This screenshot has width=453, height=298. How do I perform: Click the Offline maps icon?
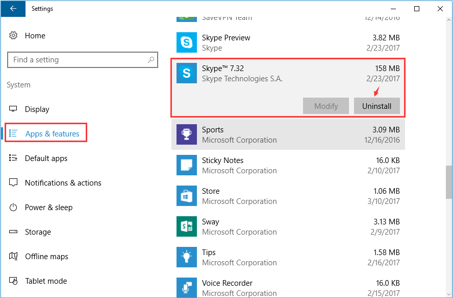(13, 256)
